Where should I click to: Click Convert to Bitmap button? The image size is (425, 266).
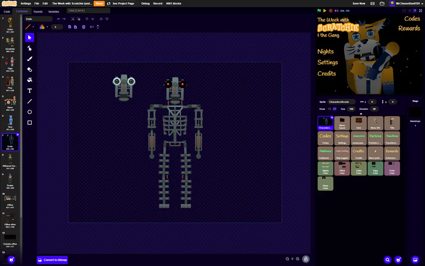click(x=52, y=260)
